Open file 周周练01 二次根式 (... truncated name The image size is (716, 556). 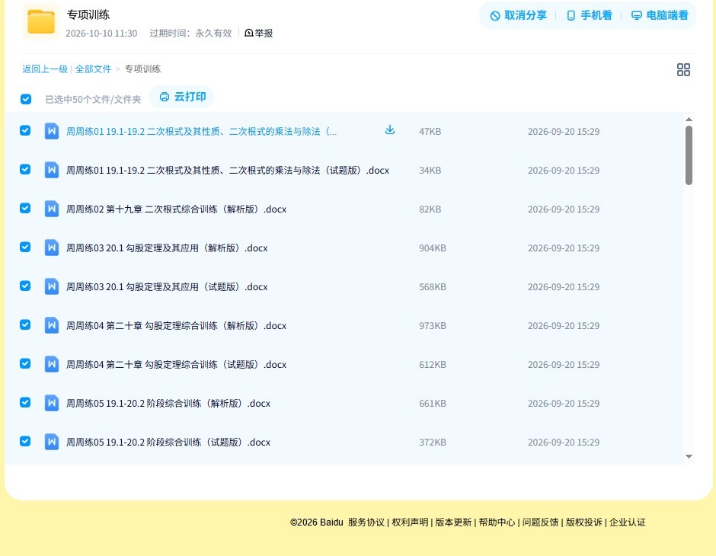(x=201, y=132)
